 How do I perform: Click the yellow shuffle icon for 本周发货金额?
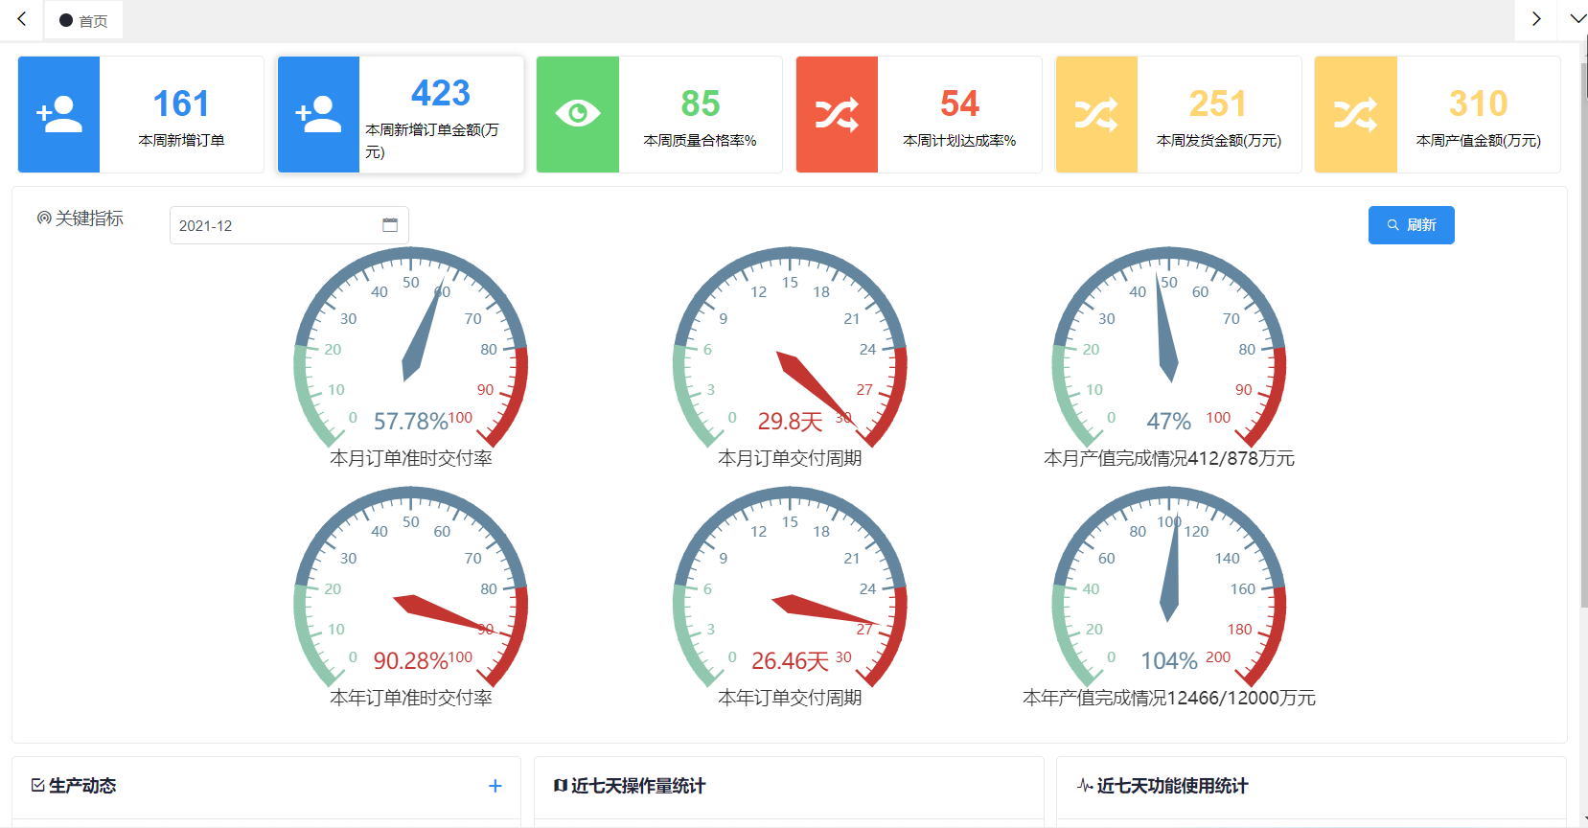coord(1096,114)
